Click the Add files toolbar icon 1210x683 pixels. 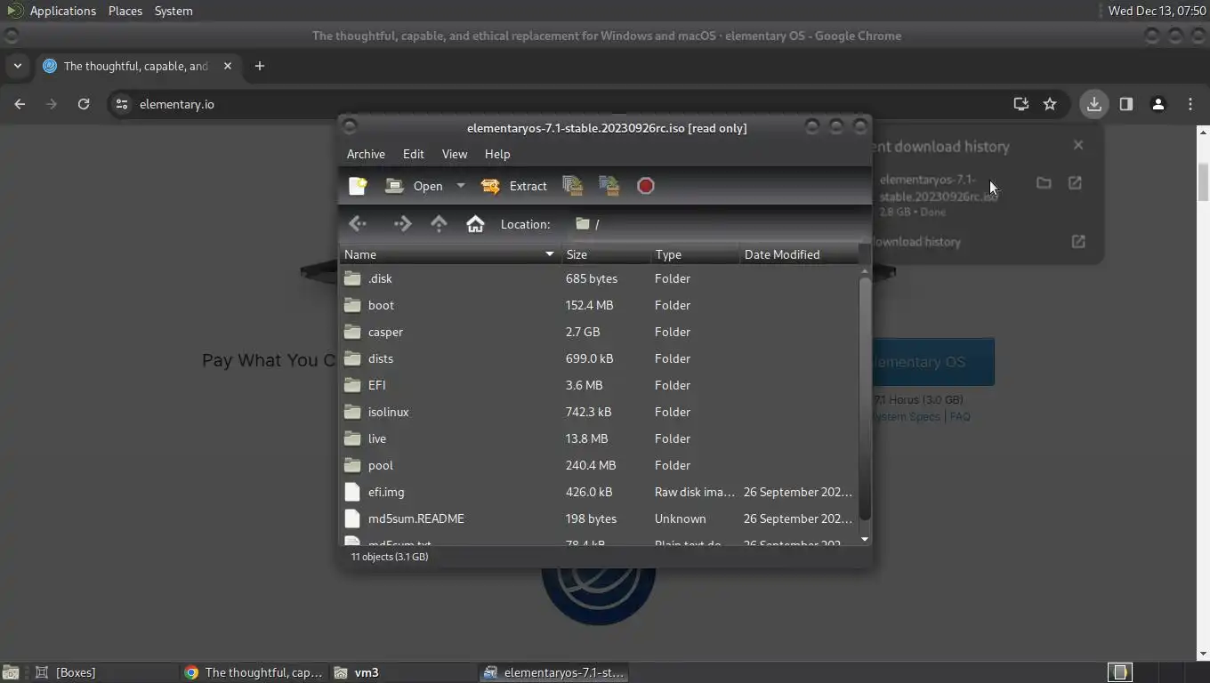click(573, 186)
